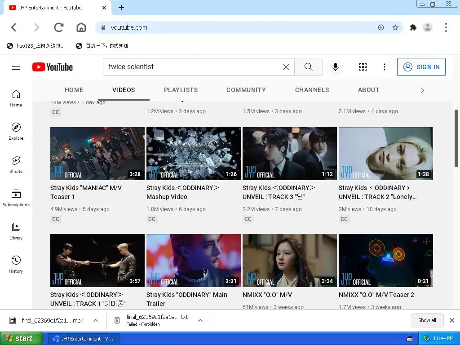Bookmark this page with star icon
The height and width of the screenshot is (345, 460).
click(395, 27)
